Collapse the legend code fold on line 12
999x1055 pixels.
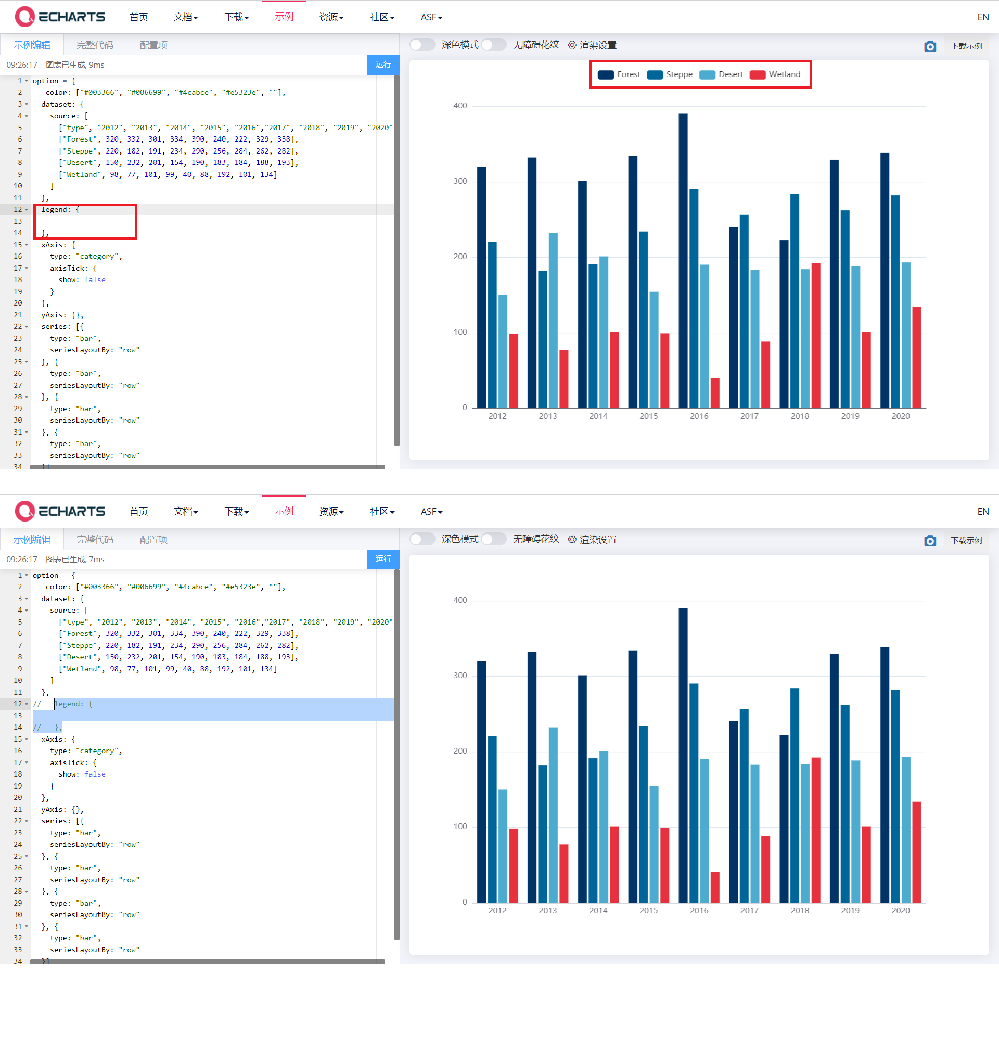click(x=27, y=210)
